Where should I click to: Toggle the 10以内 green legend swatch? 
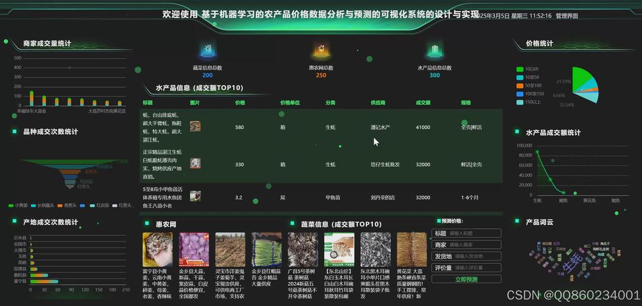pyautogui.click(x=520, y=69)
